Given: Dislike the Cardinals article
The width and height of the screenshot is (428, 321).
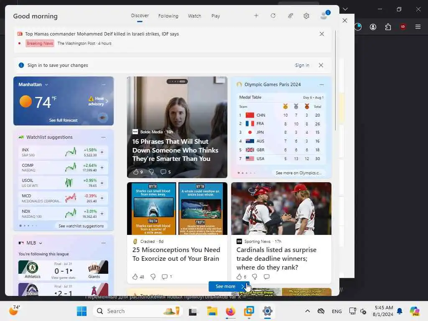Looking at the screenshot, I should pos(255,277).
